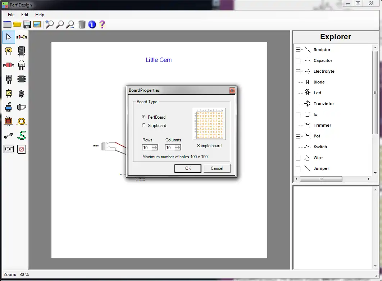Click the Explorer horizontal scrollbar thumb
Image resolution: width=382 pixels, height=281 pixels.
tap(321, 179)
